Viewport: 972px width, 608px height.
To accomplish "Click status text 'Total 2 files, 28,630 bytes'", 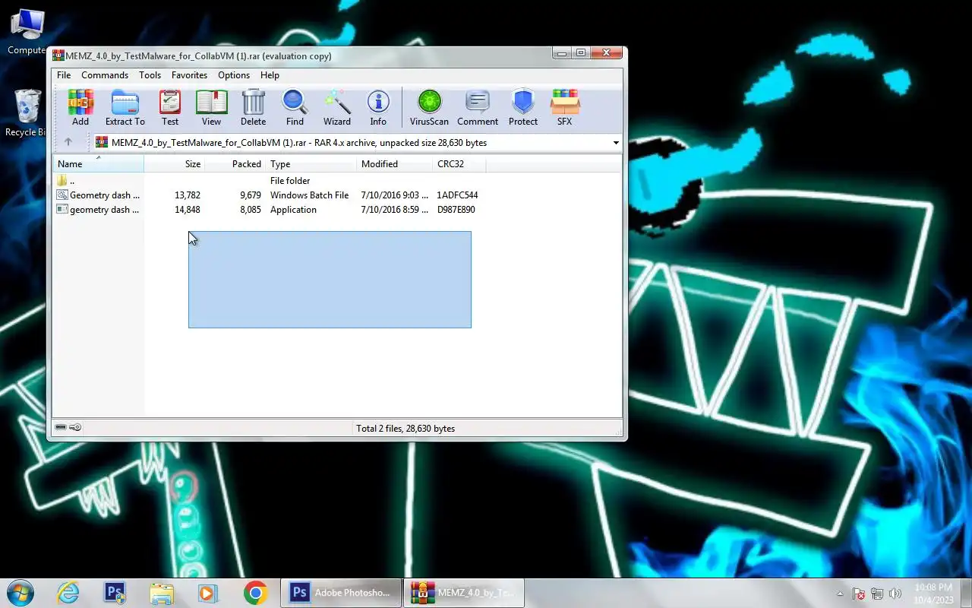I will pyautogui.click(x=406, y=429).
